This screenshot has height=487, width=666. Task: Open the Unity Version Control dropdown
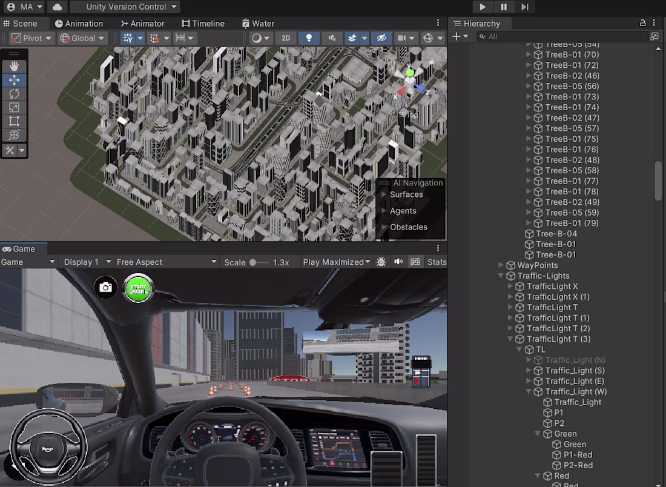(125, 7)
